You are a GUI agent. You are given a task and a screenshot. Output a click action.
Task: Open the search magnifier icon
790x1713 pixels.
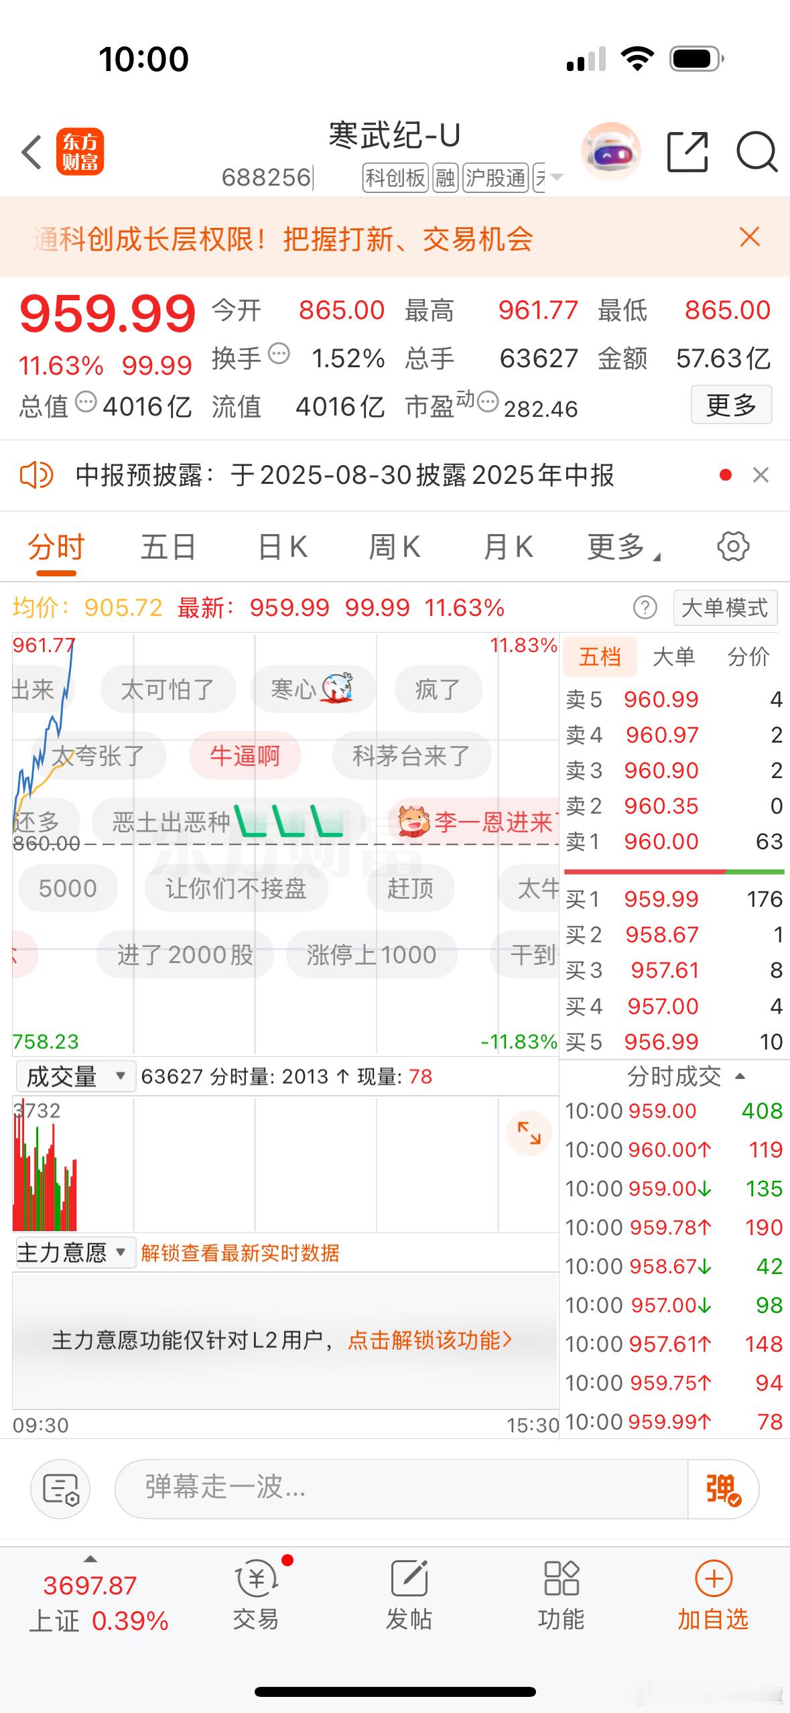[756, 153]
